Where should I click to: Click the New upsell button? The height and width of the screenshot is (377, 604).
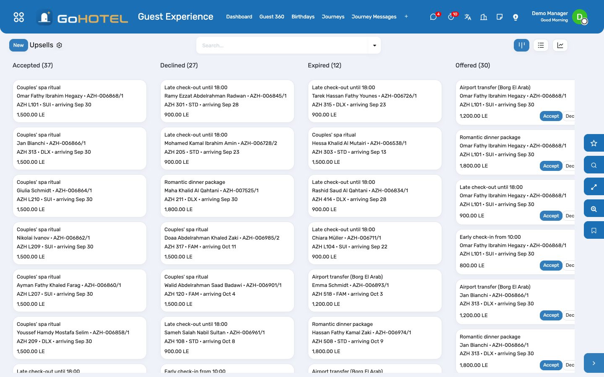pos(18,45)
